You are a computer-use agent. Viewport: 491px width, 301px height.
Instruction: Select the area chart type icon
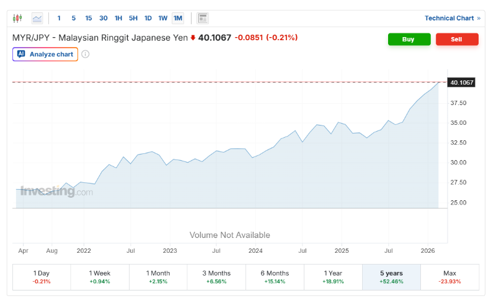[x=38, y=18]
